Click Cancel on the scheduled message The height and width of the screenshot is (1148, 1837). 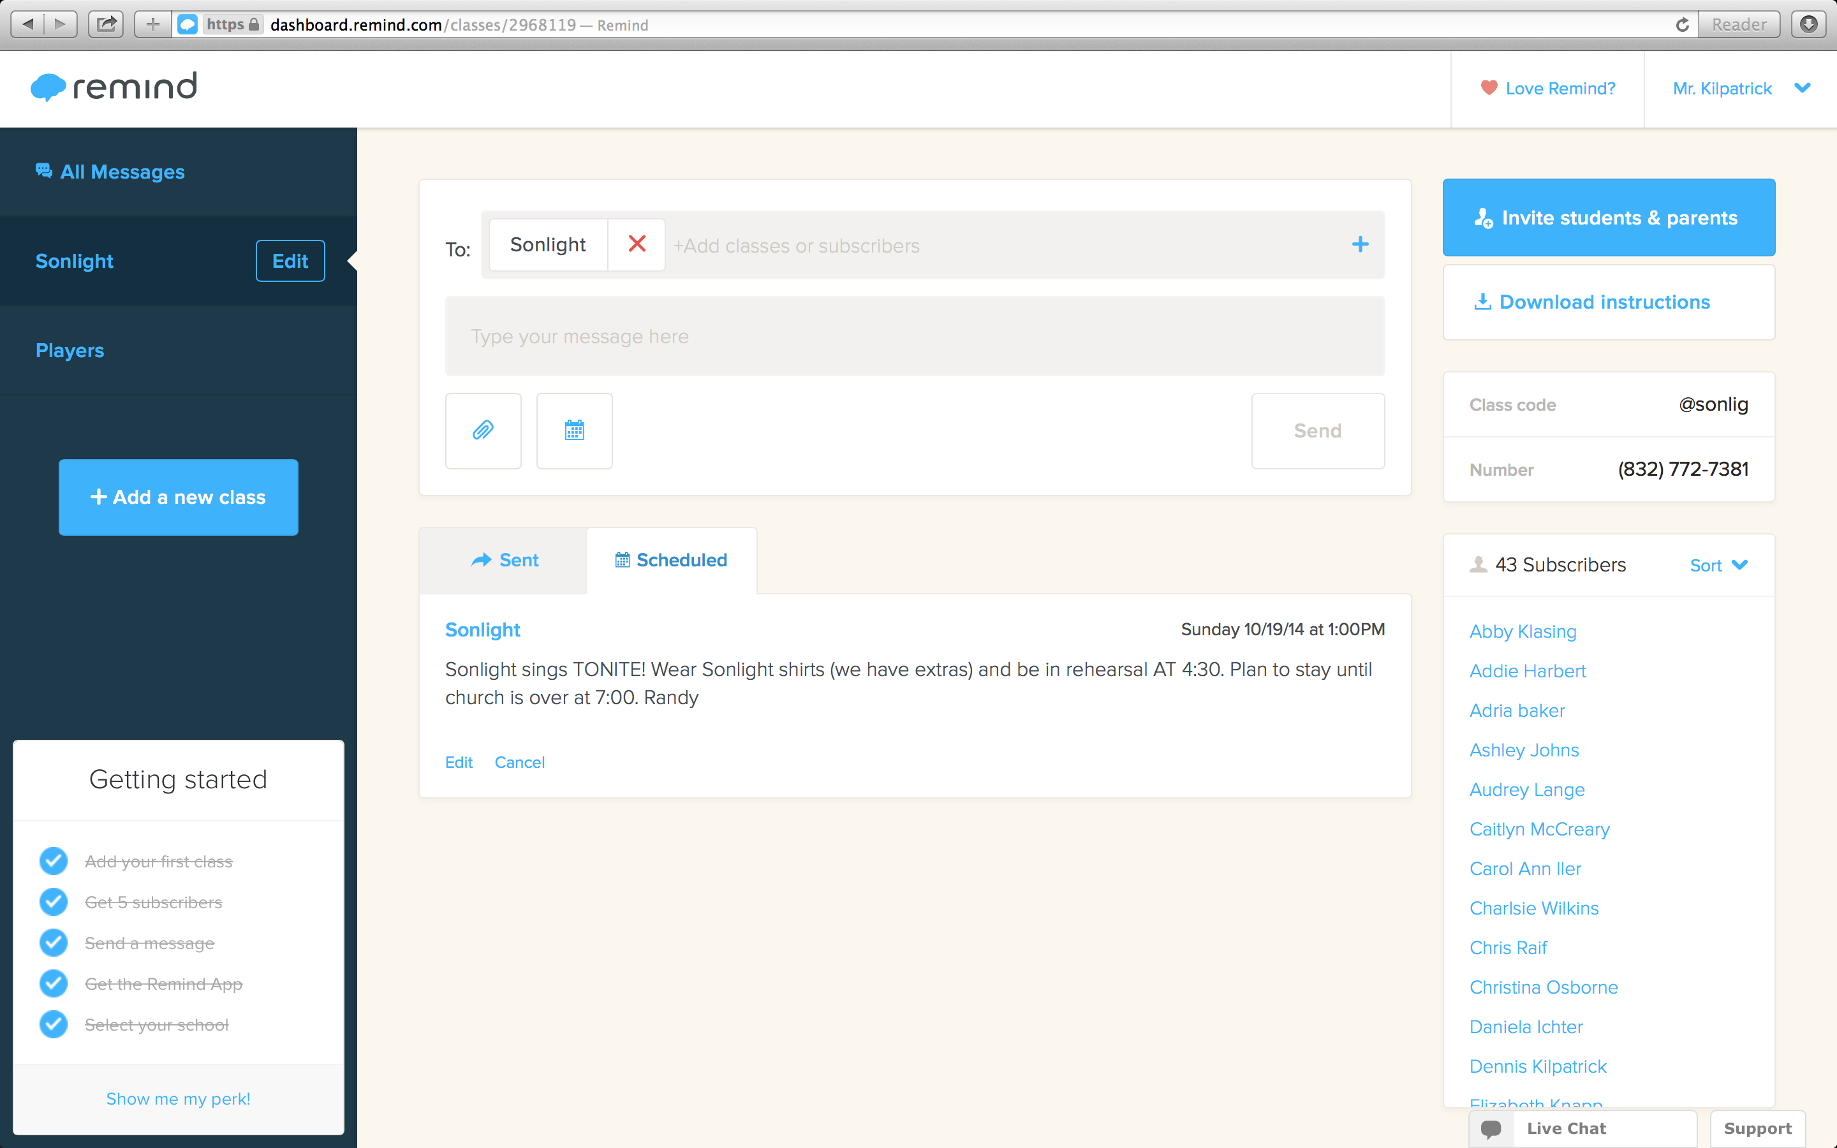tap(519, 762)
